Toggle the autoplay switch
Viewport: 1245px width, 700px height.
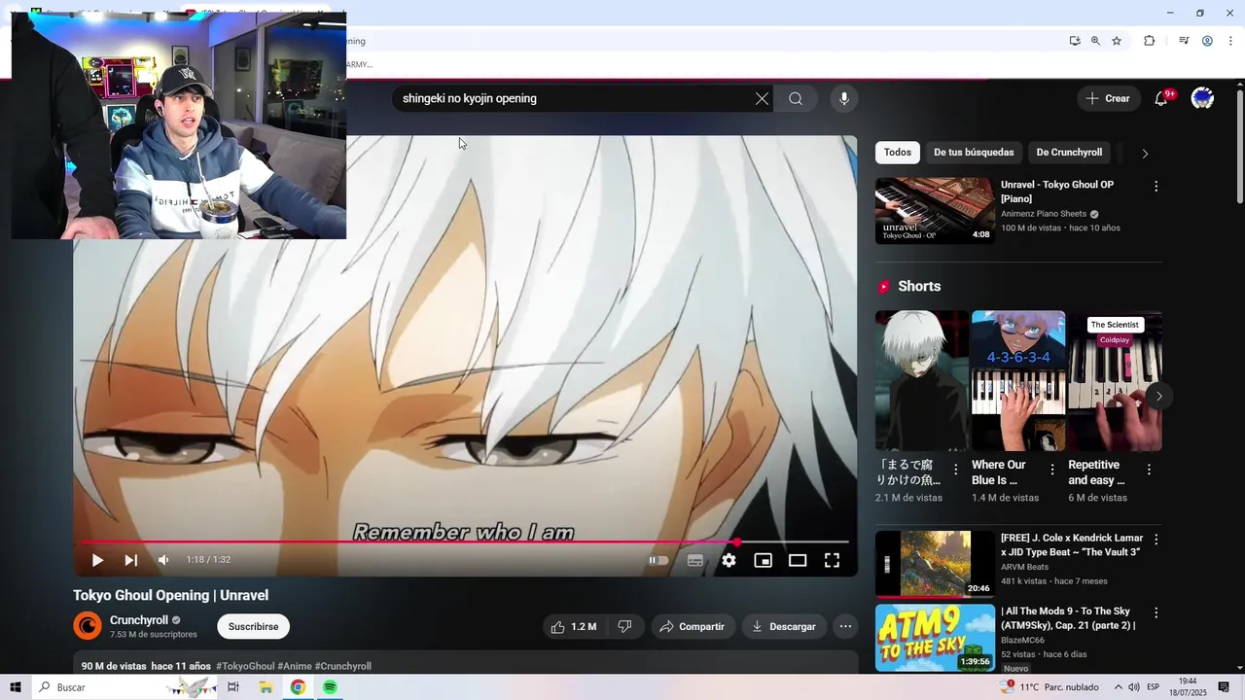658,560
